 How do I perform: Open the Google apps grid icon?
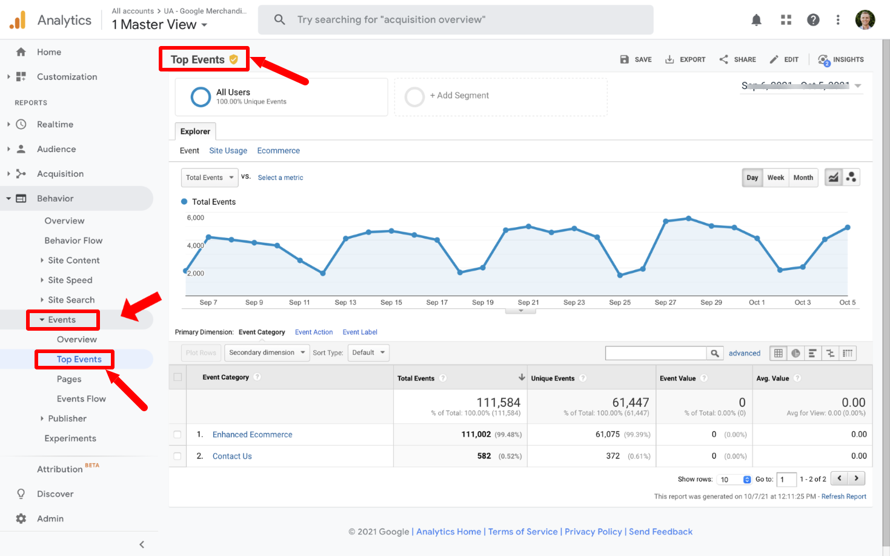click(x=786, y=20)
